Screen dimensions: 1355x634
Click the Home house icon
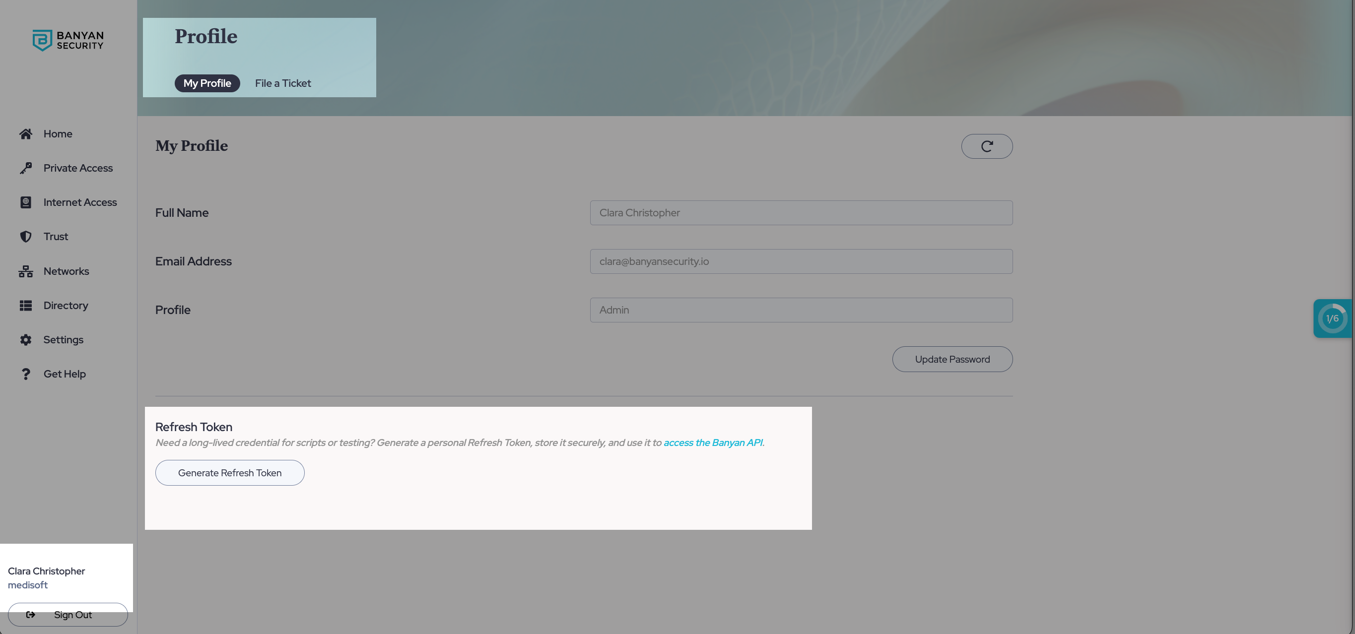tap(25, 134)
